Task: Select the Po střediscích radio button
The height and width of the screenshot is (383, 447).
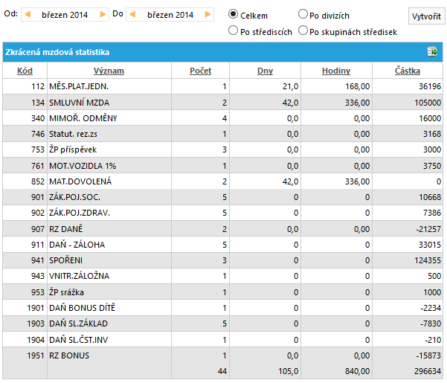Action: [x=233, y=30]
